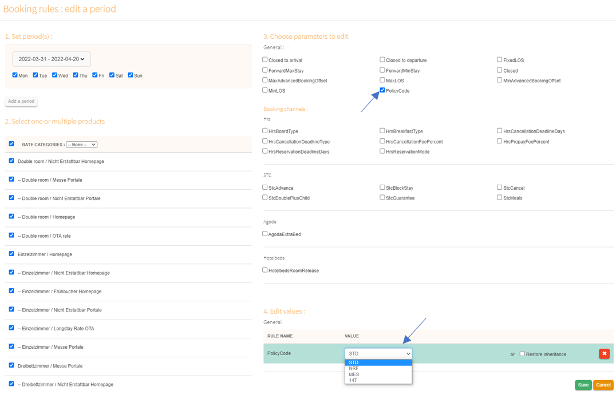Enable the HrsBreakfastType checkbox
Screen dimensions: 616x395
(382, 131)
